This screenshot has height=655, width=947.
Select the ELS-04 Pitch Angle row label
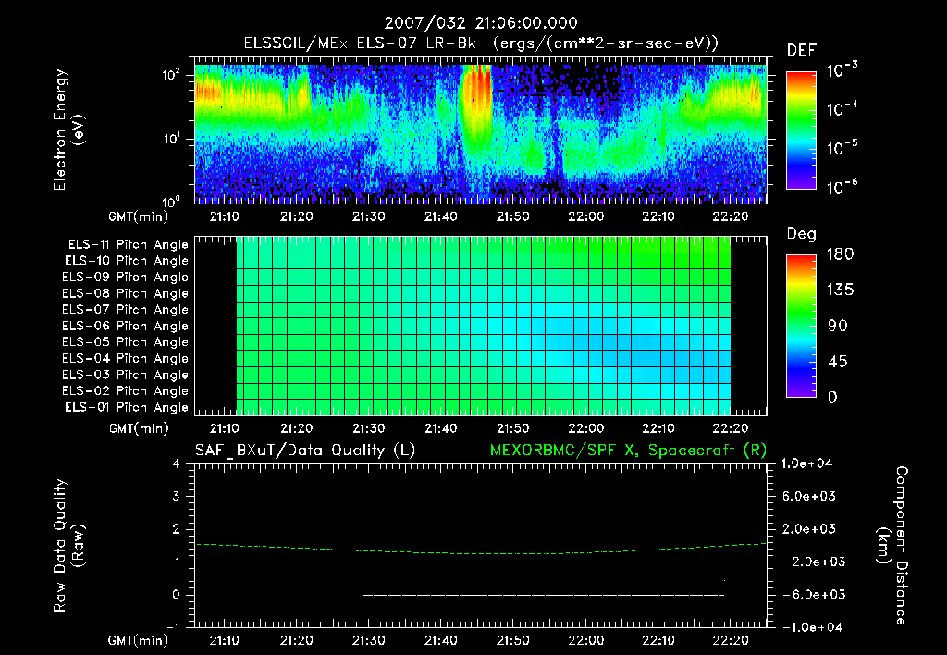[126, 359]
